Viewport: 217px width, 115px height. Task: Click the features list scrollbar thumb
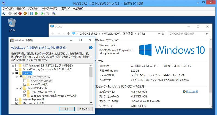click(91, 72)
